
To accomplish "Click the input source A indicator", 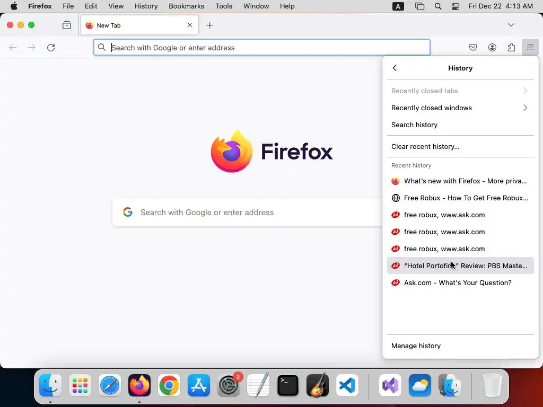I will tap(398, 6).
